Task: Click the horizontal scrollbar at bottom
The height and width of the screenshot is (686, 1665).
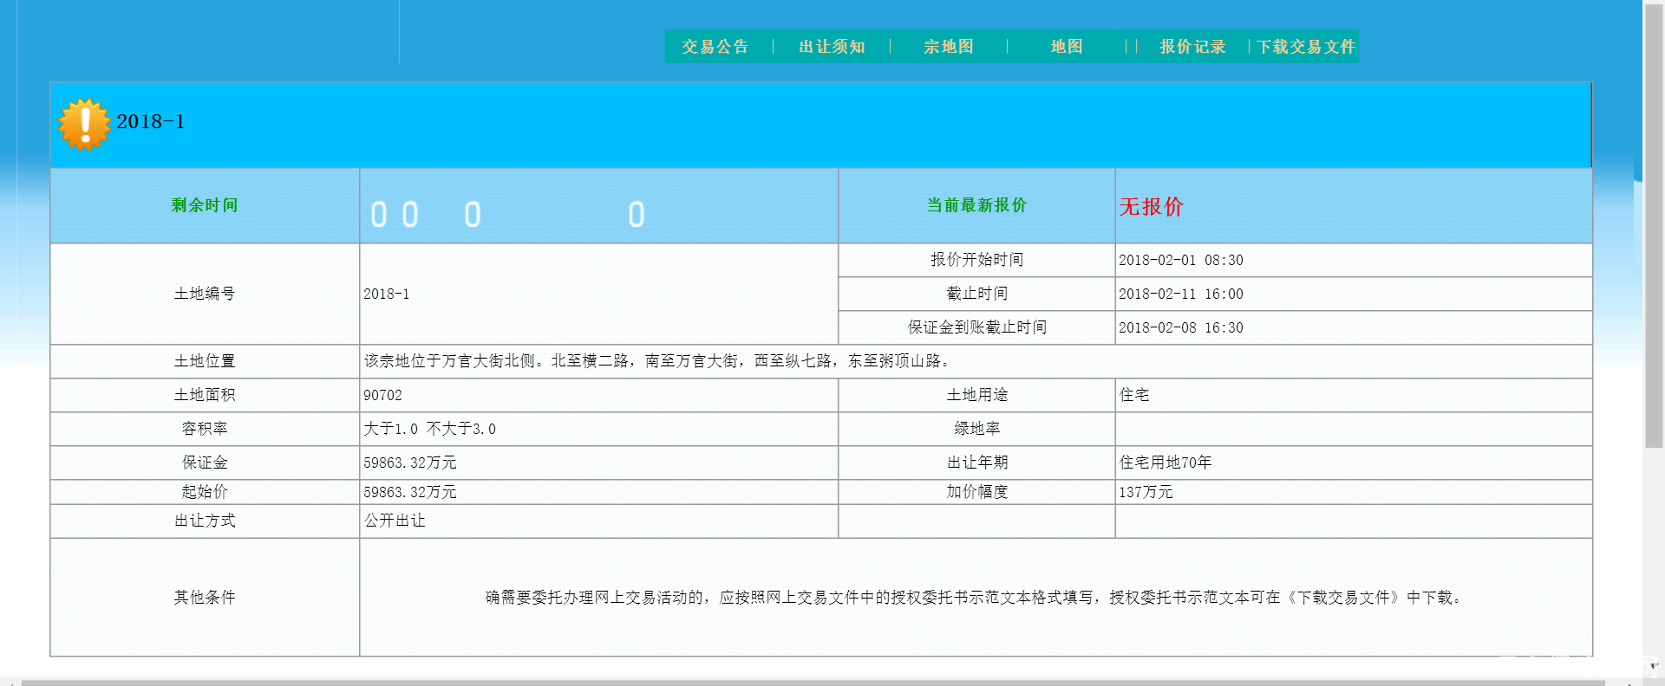Action: click(813, 683)
